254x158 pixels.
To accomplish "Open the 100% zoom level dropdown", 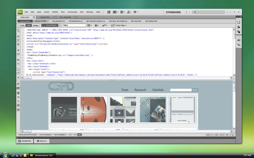I will (x=209, y=135).
